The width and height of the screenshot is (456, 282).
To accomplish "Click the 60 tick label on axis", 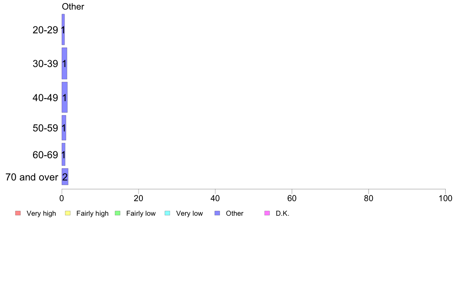I will [x=292, y=198].
